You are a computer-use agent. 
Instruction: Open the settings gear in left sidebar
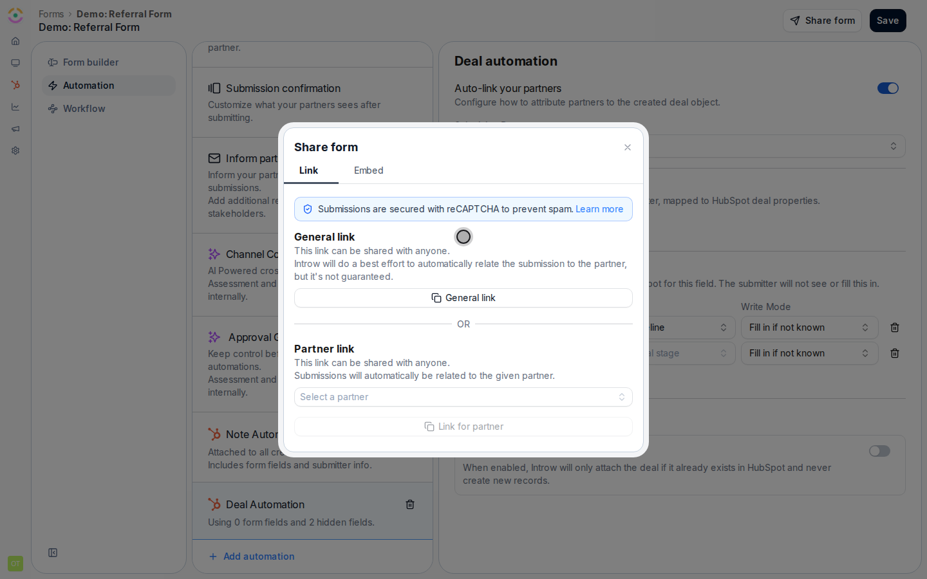tap(15, 151)
